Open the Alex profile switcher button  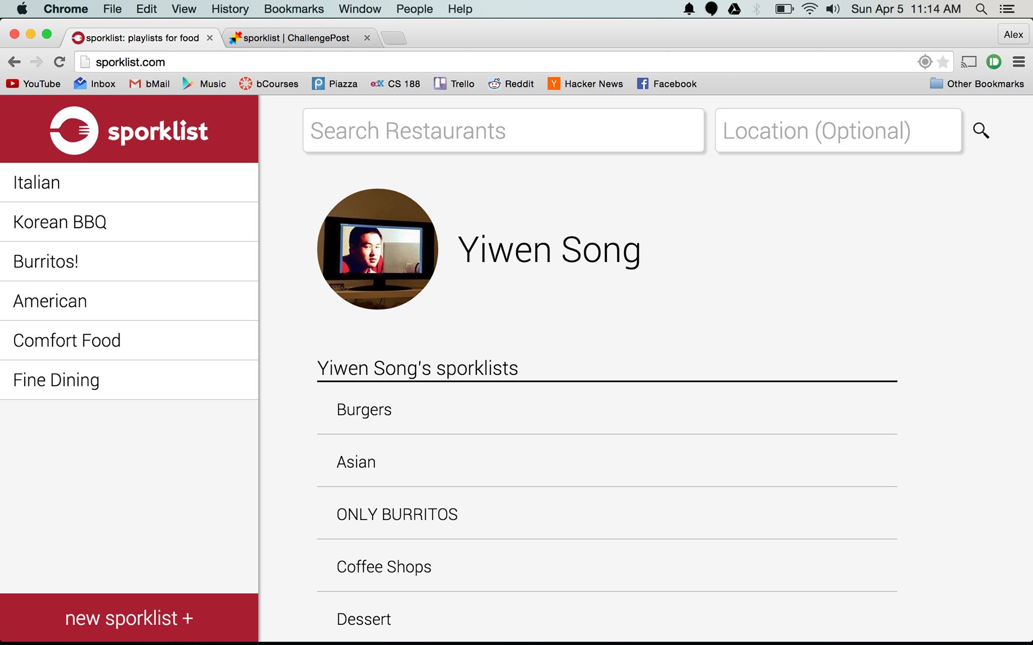(x=1013, y=35)
